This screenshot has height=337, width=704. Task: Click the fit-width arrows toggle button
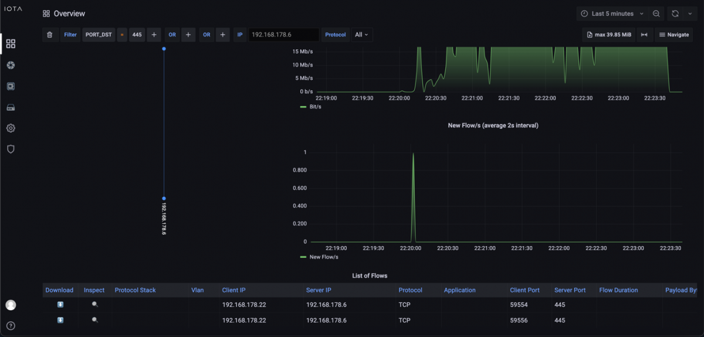644,35
